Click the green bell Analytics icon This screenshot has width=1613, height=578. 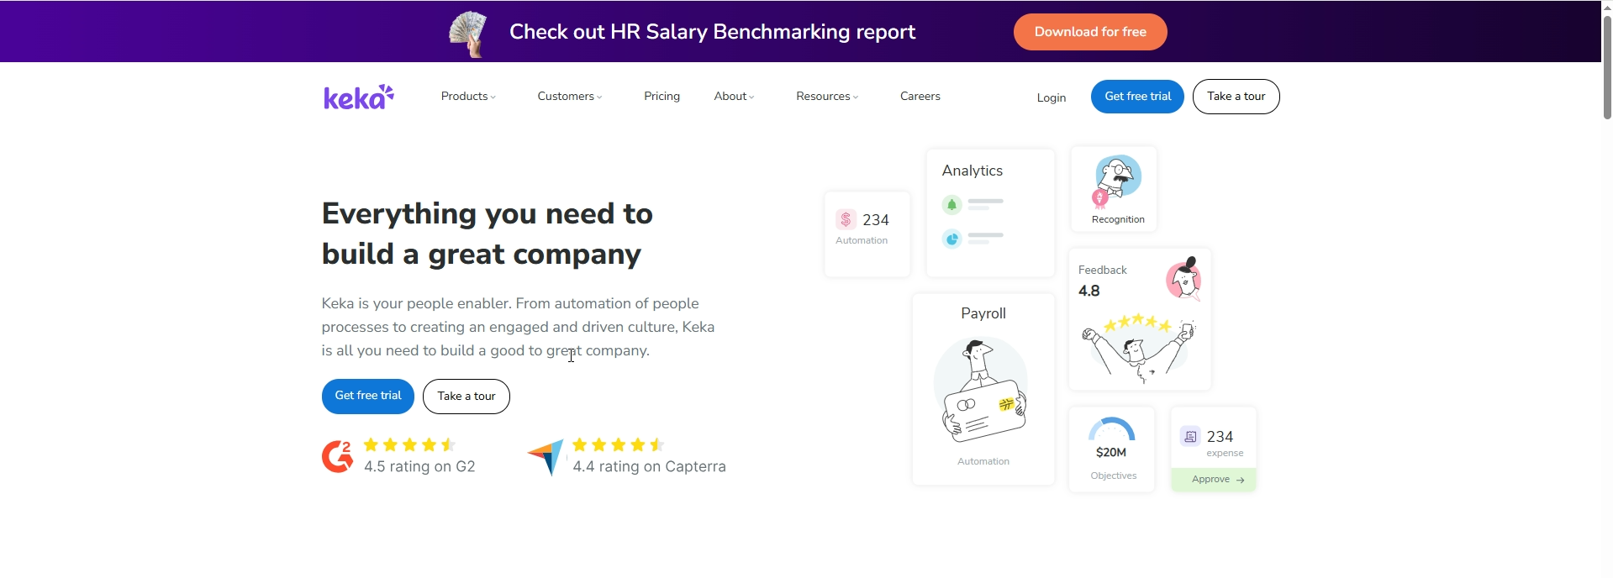[x=951, y=205]
